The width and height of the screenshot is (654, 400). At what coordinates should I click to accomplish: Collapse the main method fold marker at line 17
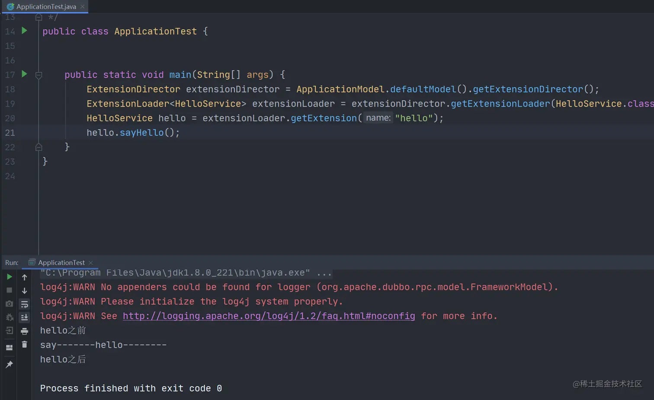pos(38,75)
